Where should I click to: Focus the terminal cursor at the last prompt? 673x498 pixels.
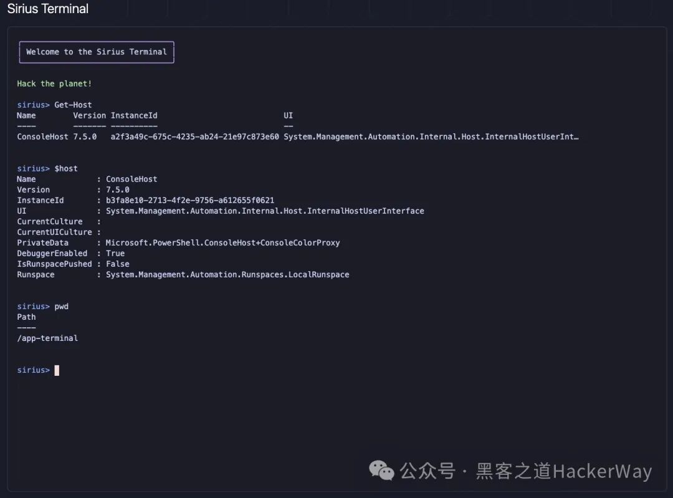click(57, 370)
